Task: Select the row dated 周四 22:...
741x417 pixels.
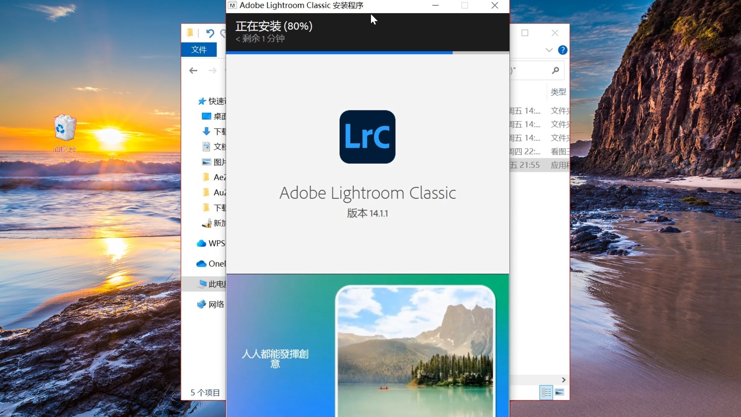Action: pos(540,151)
